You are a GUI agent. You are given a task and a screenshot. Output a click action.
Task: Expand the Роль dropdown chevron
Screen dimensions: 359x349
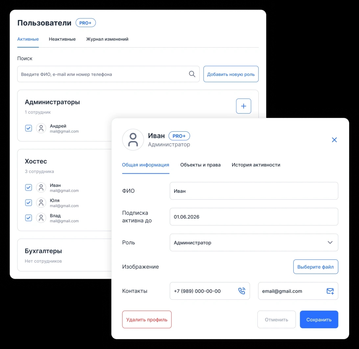330,242
